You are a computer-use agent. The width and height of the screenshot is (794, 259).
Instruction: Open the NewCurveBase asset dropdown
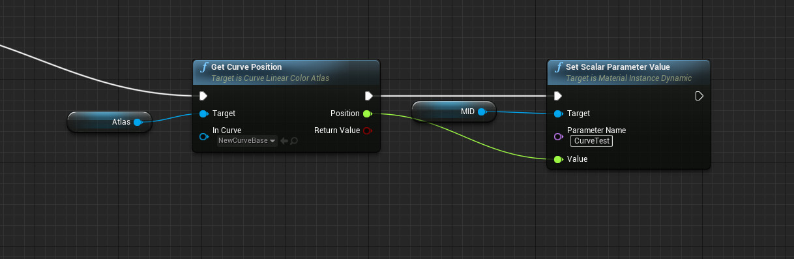(x=247, y=140)
